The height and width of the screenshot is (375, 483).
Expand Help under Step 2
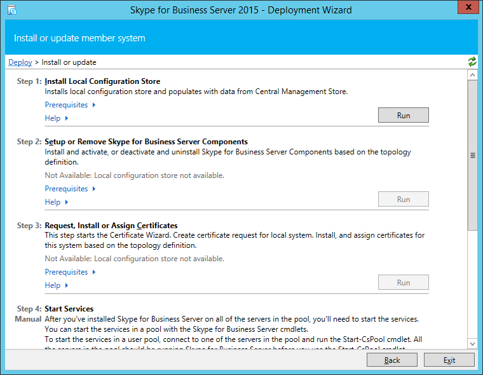(57, 202)
